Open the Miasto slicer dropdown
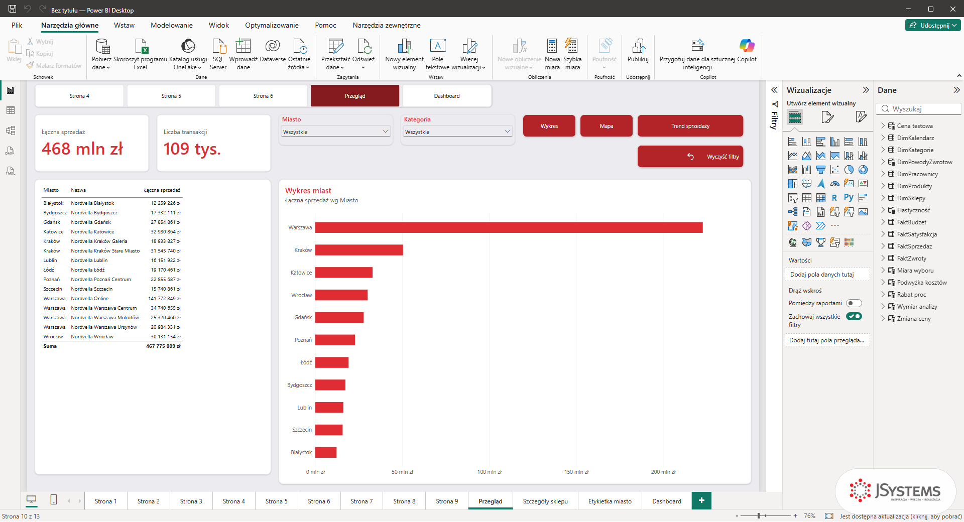This screenshot has height=522, width=964. (335, 132)
